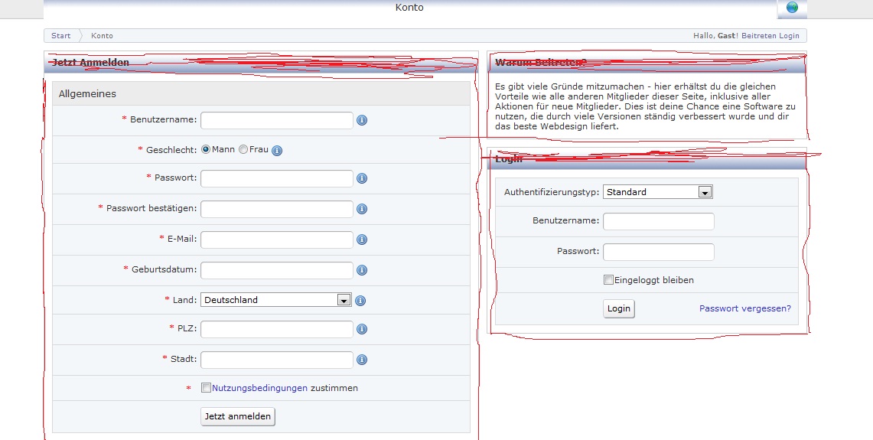The image size is (873, 440).
Task: Go to Start breadcrumb
Action: [60, 36]
